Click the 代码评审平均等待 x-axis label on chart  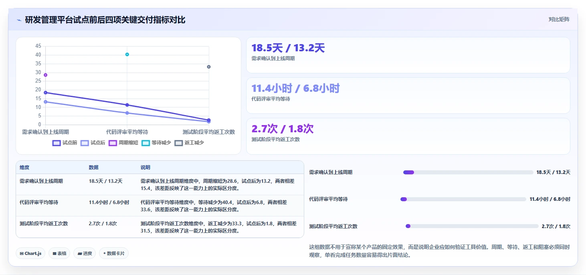pos(127,132)
